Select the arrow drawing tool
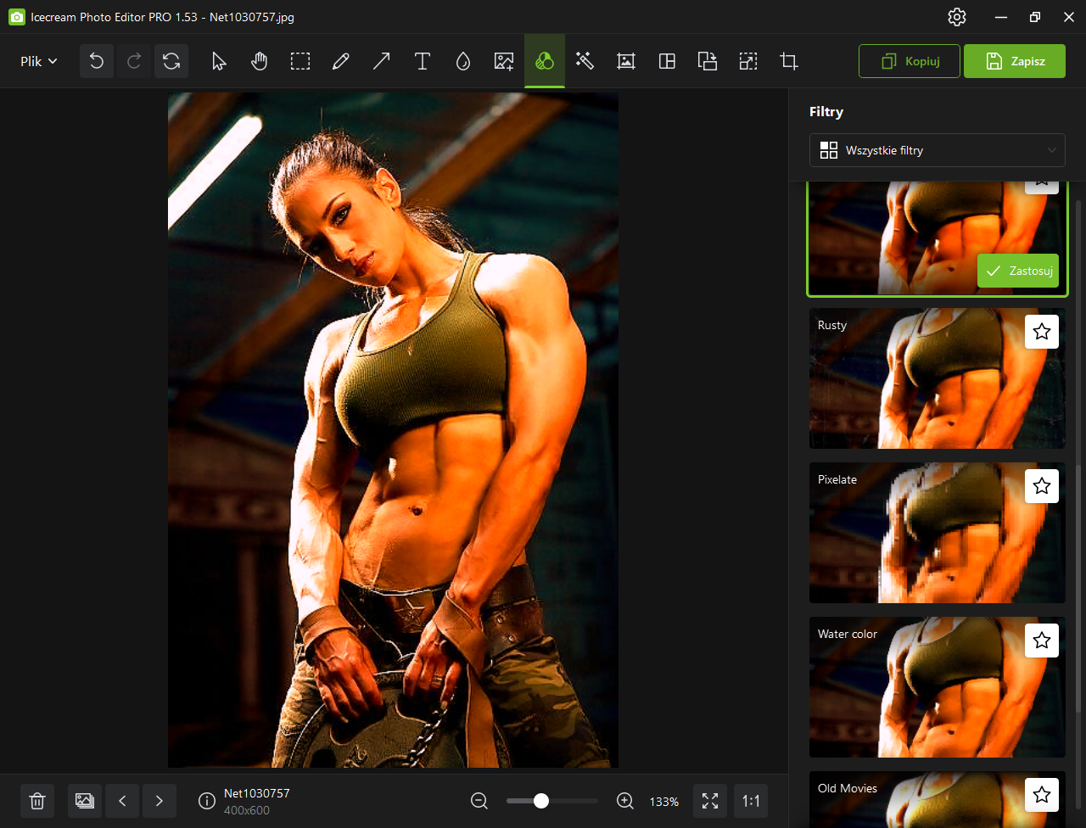Image resolution: width=1086 pixels, height=828 pixels. pos(382,61)
